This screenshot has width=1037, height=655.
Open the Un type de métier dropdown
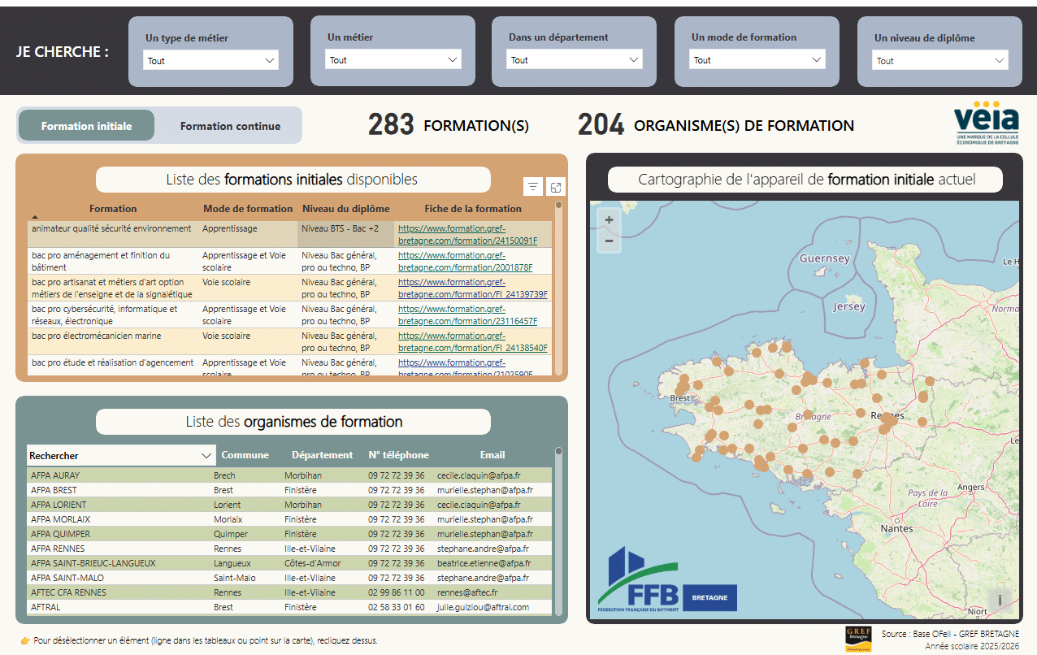pyautogui.click(x=211, y=60)
